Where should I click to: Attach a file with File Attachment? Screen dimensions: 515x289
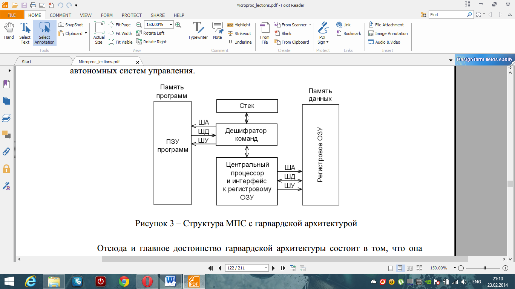point(386,25)
